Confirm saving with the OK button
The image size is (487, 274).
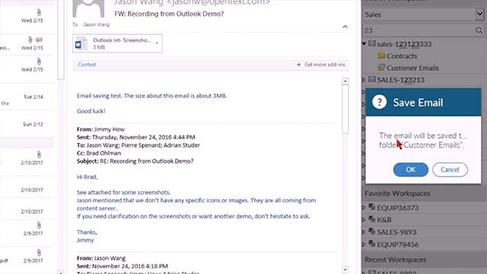[411, 170]
